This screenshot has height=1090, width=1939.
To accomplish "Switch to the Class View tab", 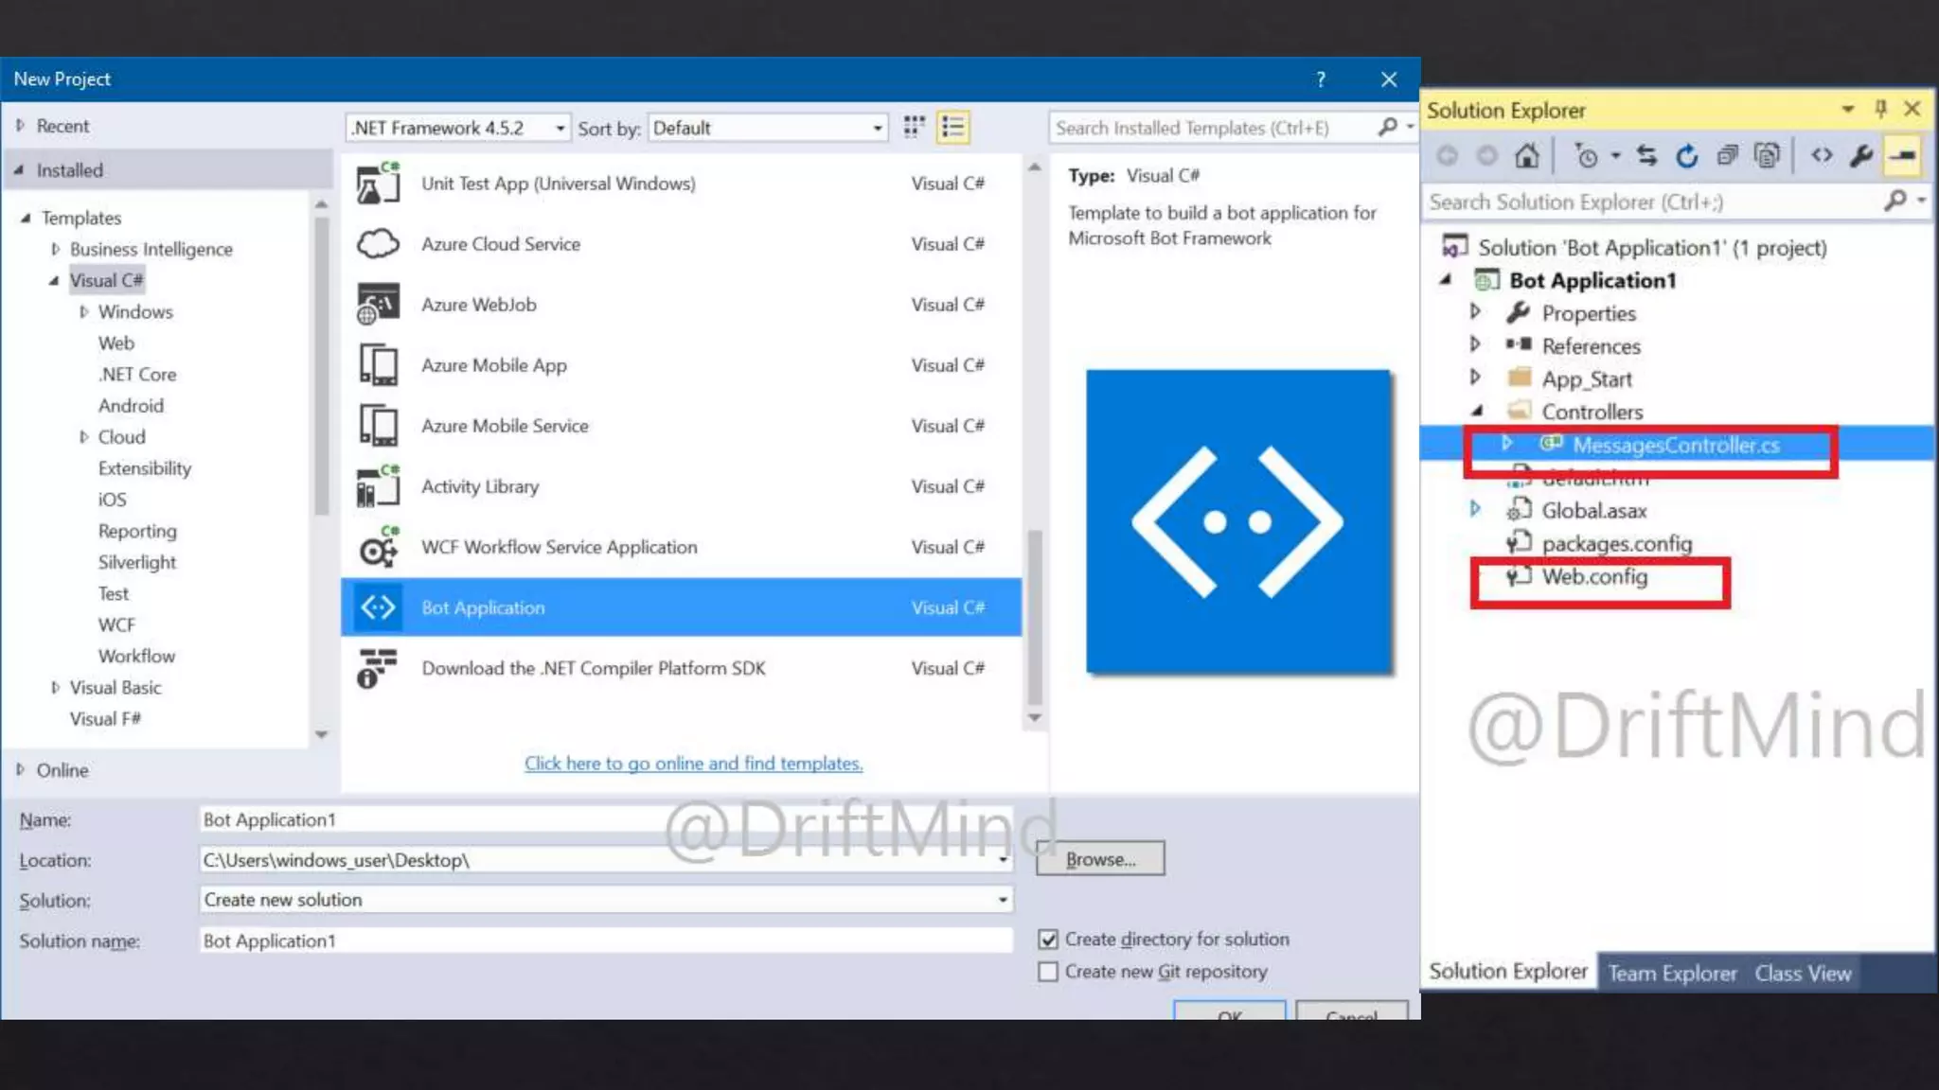I will point(1803,974).
